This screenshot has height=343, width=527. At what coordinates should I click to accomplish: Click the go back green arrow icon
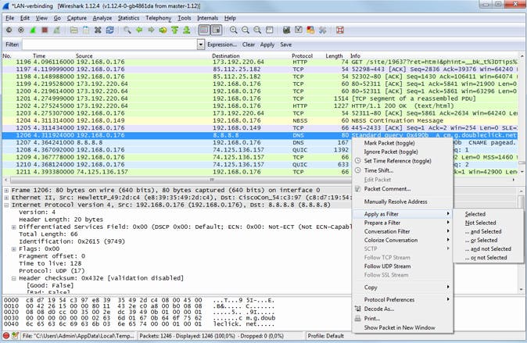pos(139,30)
